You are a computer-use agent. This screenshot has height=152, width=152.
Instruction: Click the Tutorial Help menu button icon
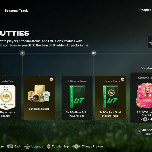click(49, 147)
